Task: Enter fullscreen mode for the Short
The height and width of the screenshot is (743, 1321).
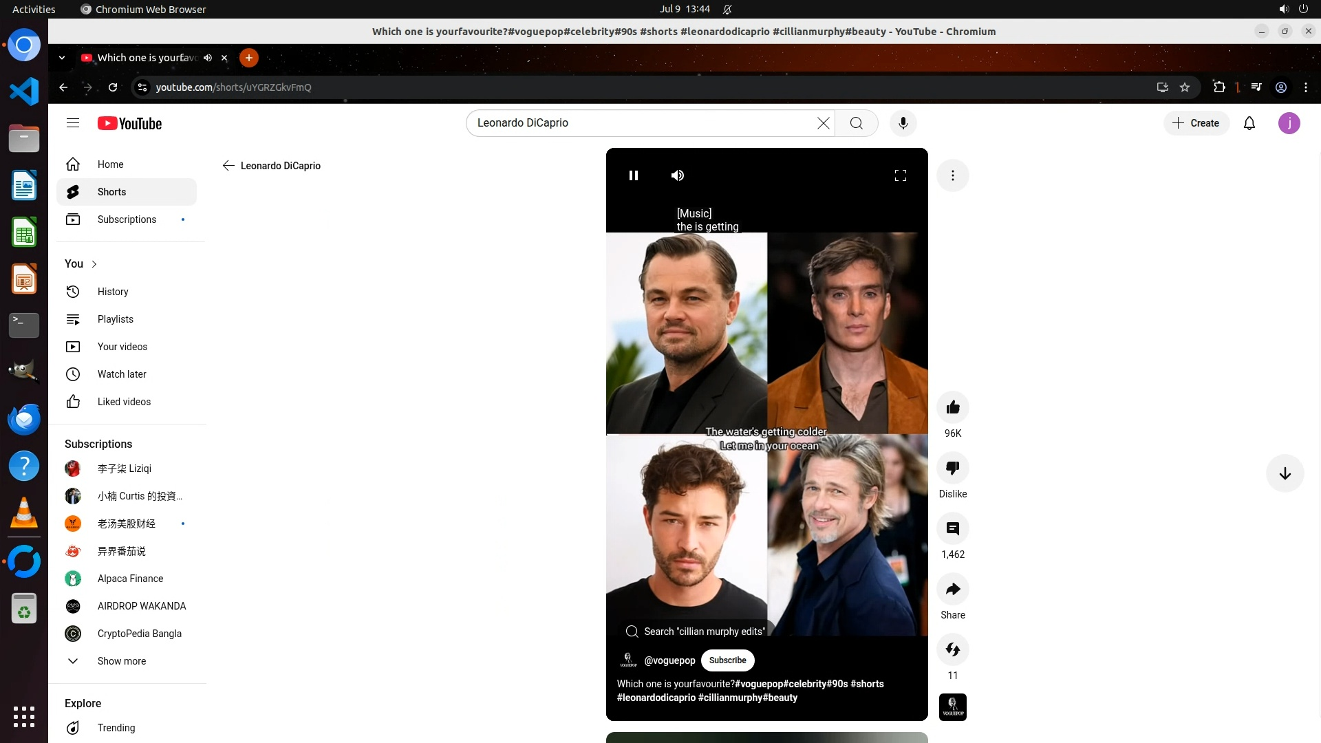Action: (x=900, y=175)
